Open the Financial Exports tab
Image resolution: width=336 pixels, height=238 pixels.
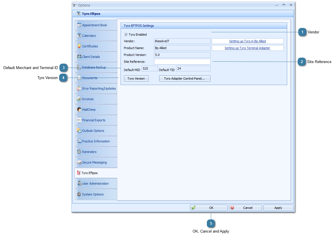pyautogui.click(x=96, y=120)
